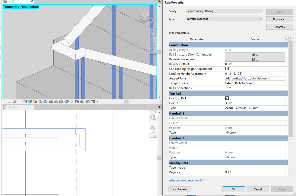Open the What do these properties do link
The height and width of the screenshot is (196, 296).
click(186, 180)
